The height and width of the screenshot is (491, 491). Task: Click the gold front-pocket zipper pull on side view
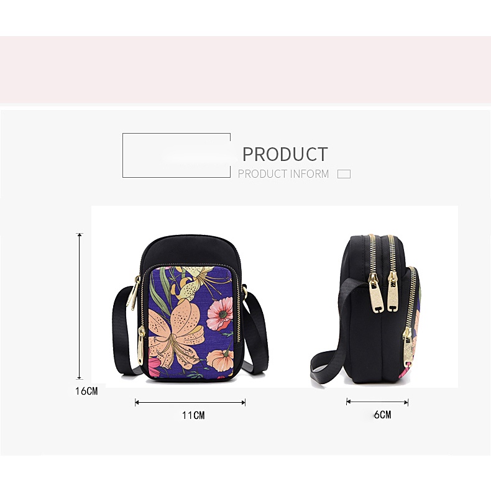point(408,347)
